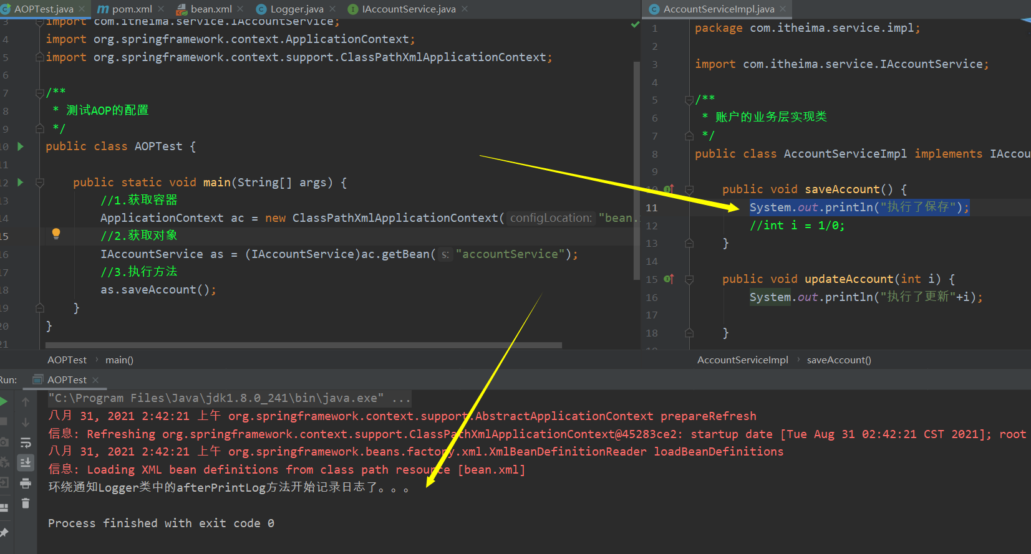Select the AOPTest tab in Run panel

coord(67,380)
